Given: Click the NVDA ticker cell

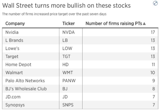Looking at the screenshot, I should click(68, 32).
